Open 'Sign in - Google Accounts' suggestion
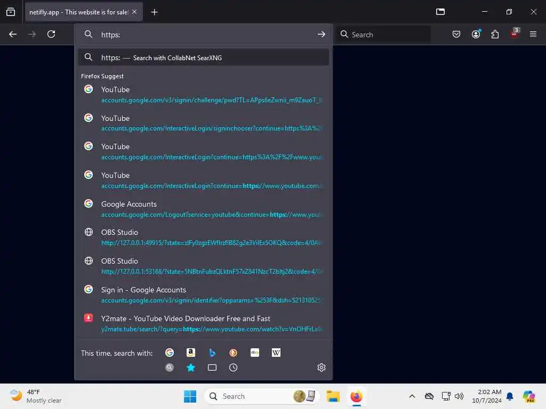The image size is (546, 409). pos(204,295)
